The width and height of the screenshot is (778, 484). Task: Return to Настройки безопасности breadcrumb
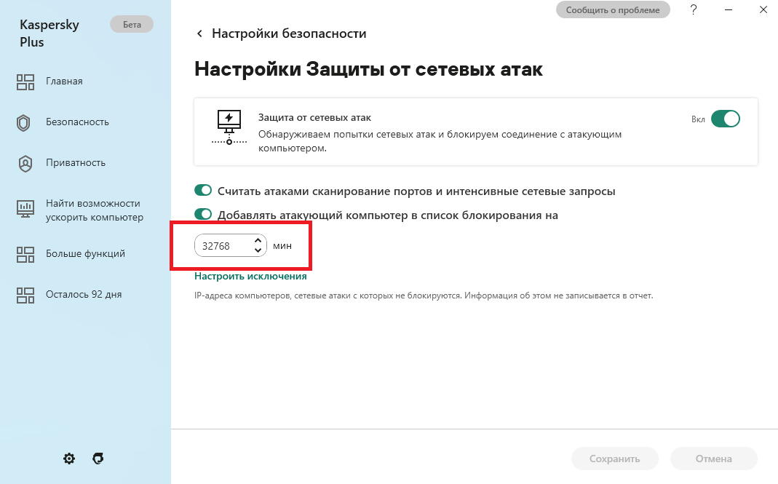(289, 33)
